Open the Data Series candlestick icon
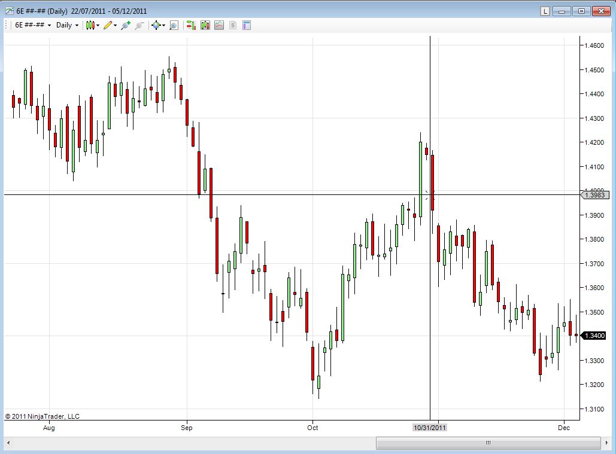Screen dimensions: 616x454 (x=205, y=26)
